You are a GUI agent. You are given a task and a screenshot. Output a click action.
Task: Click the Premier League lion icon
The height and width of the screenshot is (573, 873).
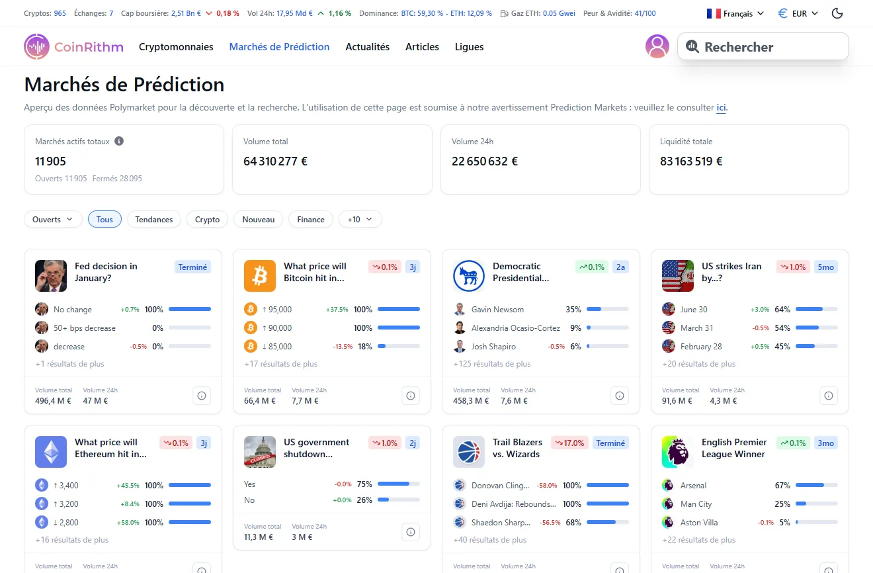[x=677, y=452]
